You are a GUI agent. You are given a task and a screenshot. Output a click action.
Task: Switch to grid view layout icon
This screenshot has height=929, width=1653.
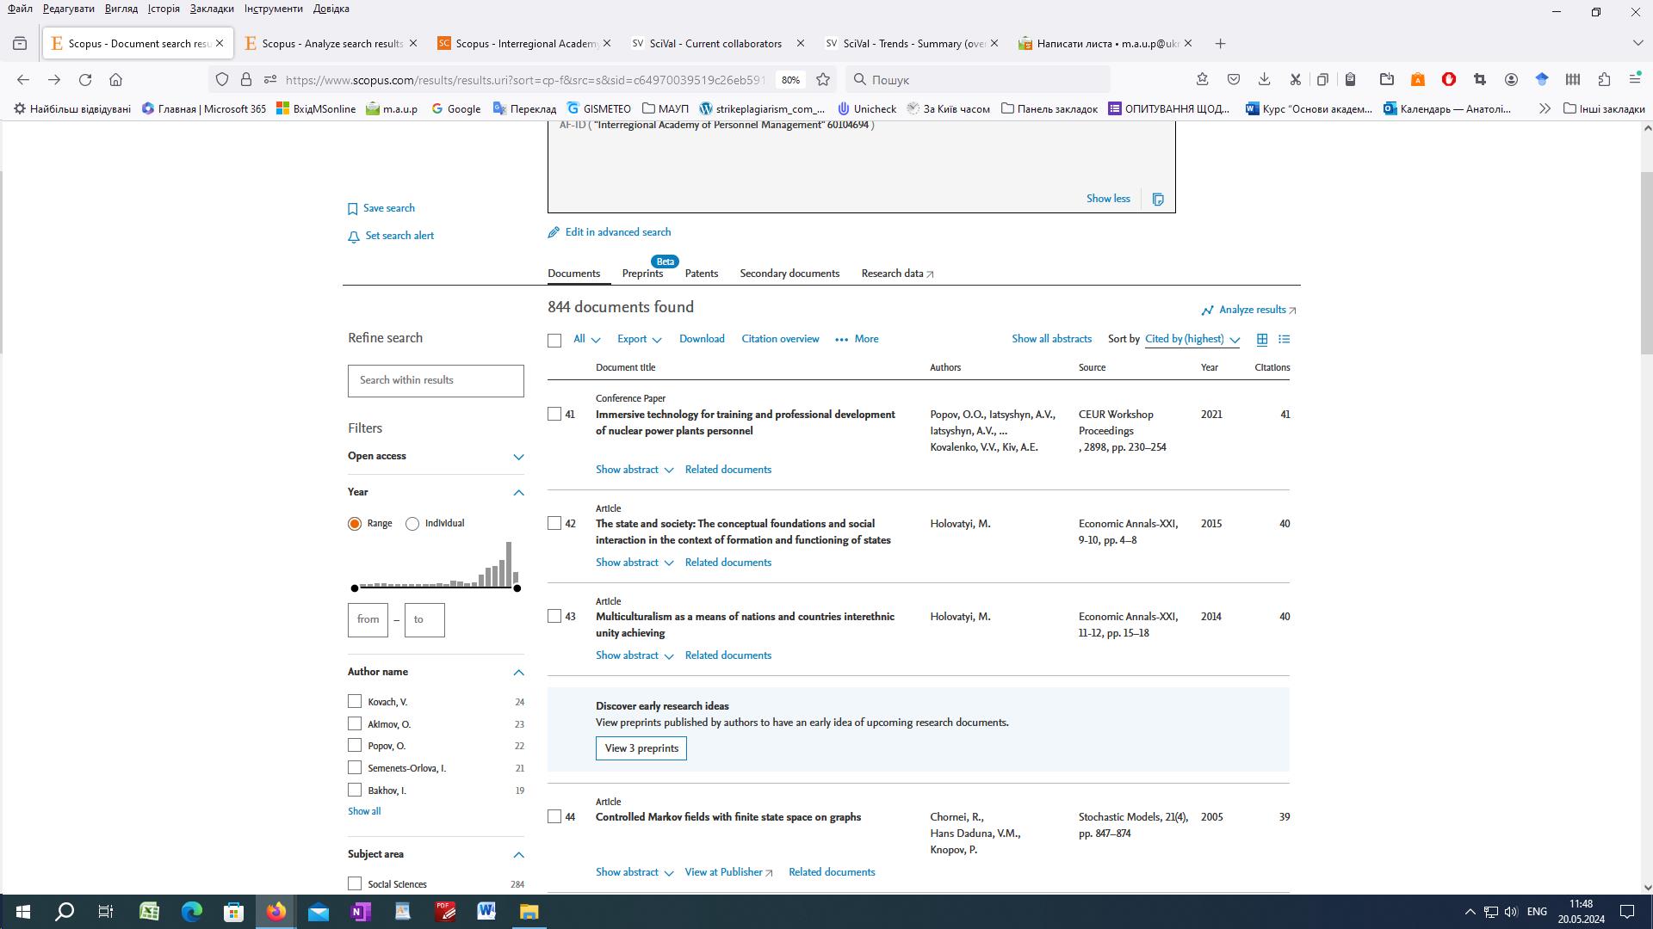pos(1262,340)
